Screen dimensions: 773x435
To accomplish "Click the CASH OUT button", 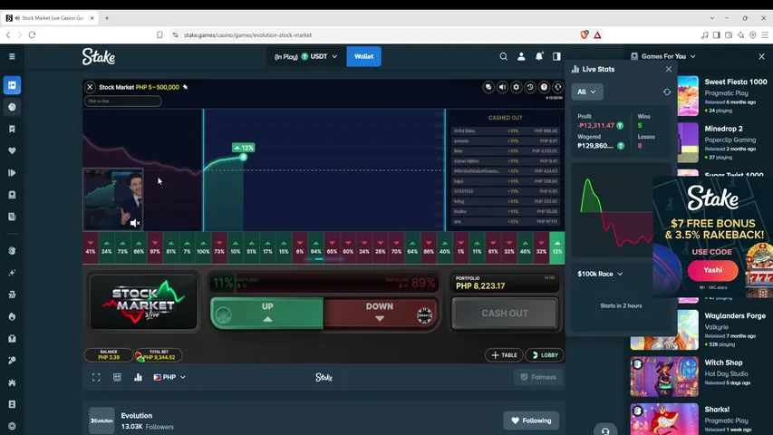I will [505, 314].
